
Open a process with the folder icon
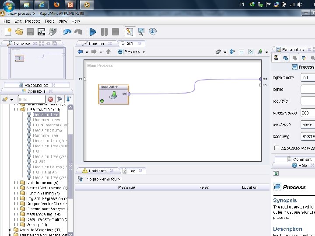click(x=19, y=32)
